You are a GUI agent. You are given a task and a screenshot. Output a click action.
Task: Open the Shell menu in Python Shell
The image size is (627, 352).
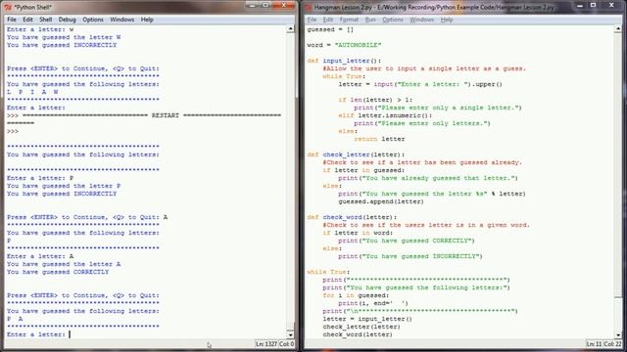coord(46,20)
